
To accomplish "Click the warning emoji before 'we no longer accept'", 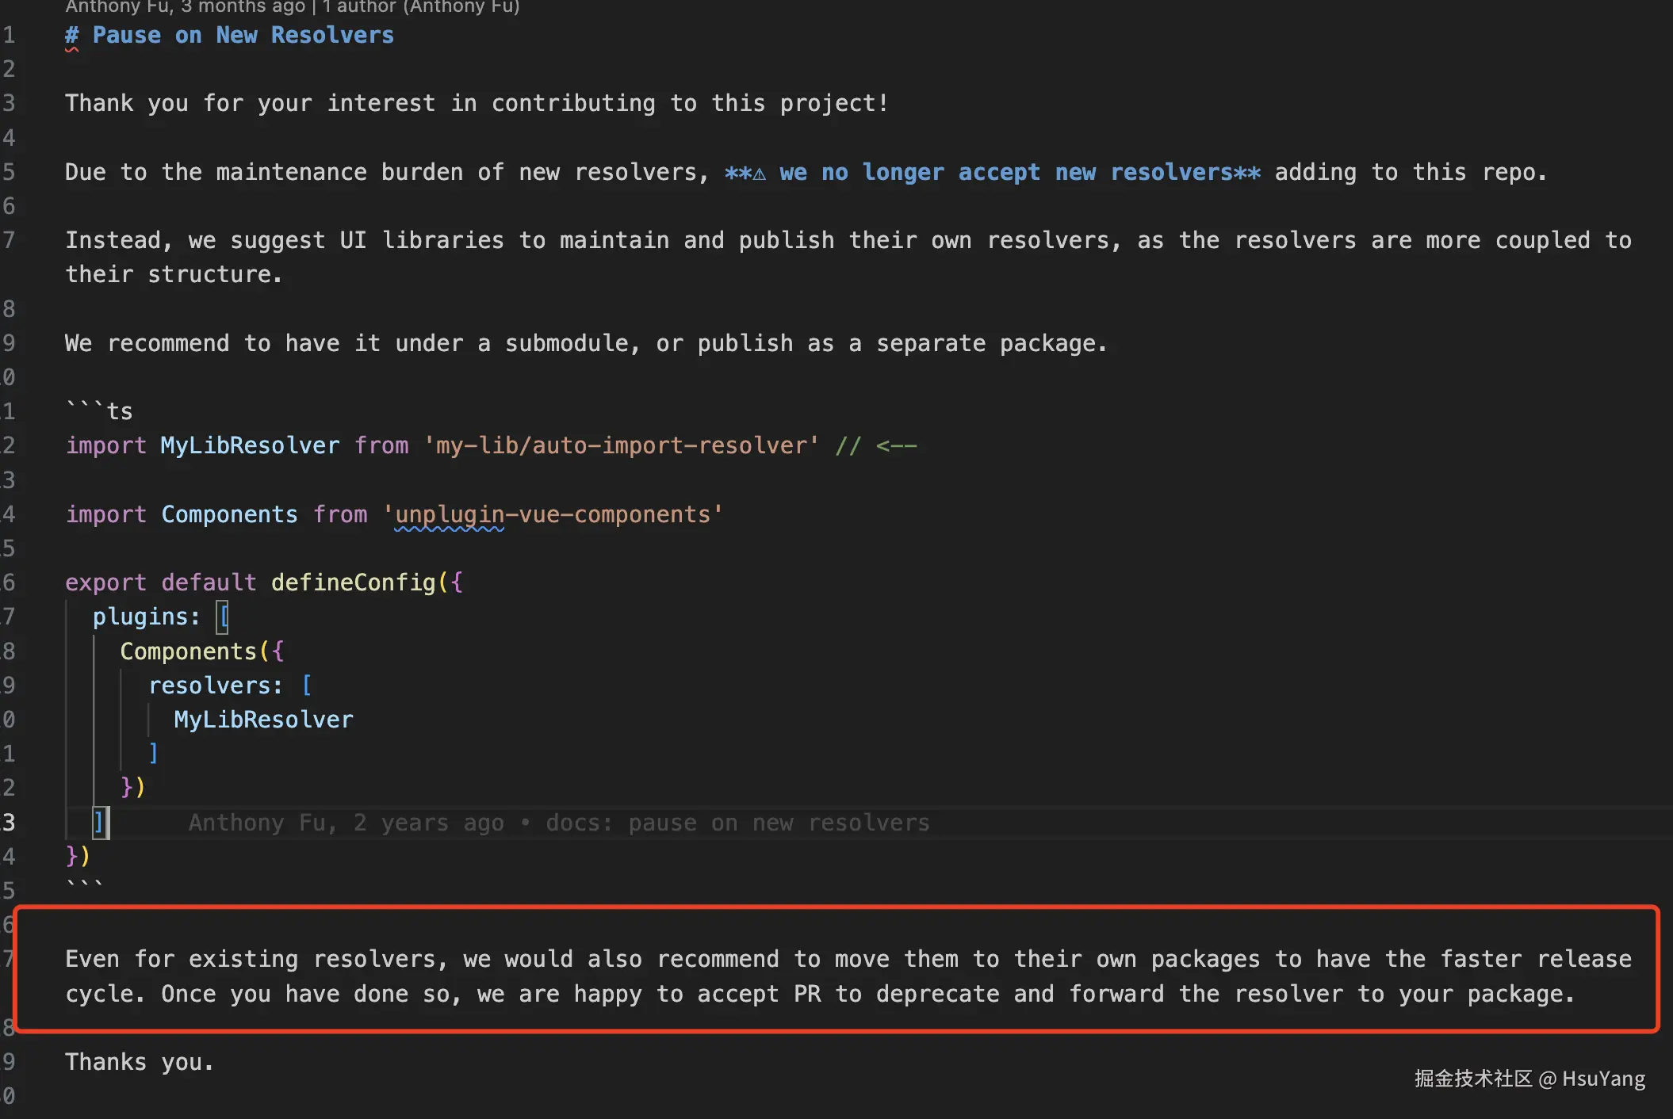I will tap(759, 173).
